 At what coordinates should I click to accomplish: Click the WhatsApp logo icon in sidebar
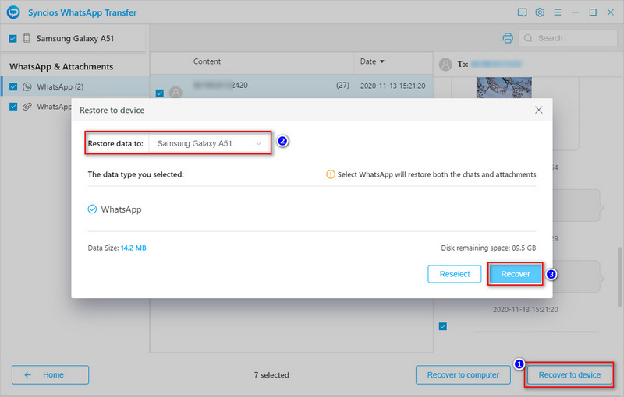coord(27,86)
